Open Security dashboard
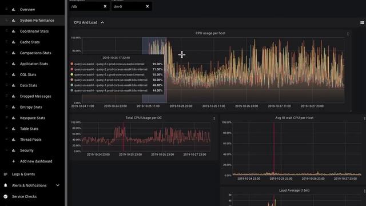The image size is (366, 206). 27,150
